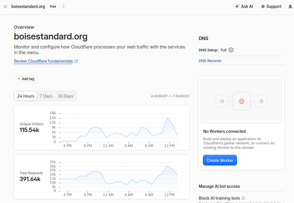Open the user account profile icon
The width and height of the screenshot is (294, 203).
[290, 6]
